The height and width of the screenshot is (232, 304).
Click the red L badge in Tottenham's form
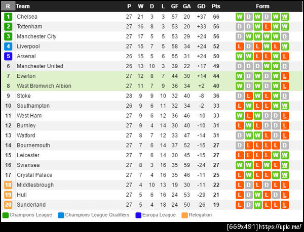[267, 26]
